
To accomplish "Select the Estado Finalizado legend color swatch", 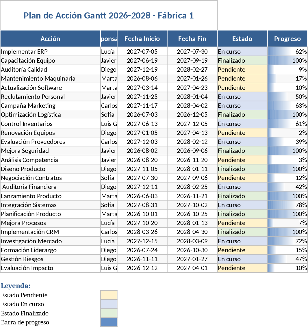I will tap(109, 313).
